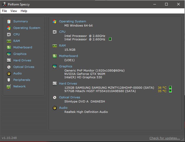
Task: Open the View menu
Action: [14, 11]
